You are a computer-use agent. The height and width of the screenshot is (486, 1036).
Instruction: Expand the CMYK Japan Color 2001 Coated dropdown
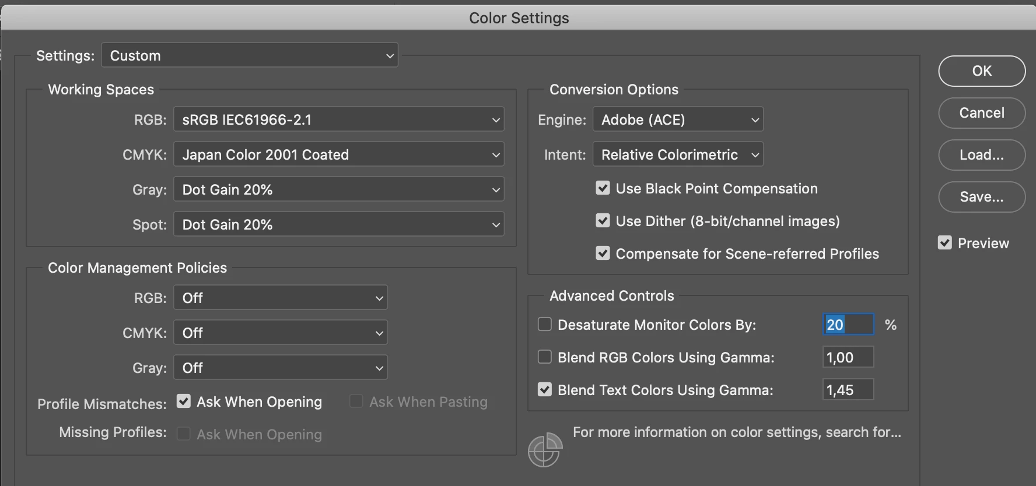338,154
